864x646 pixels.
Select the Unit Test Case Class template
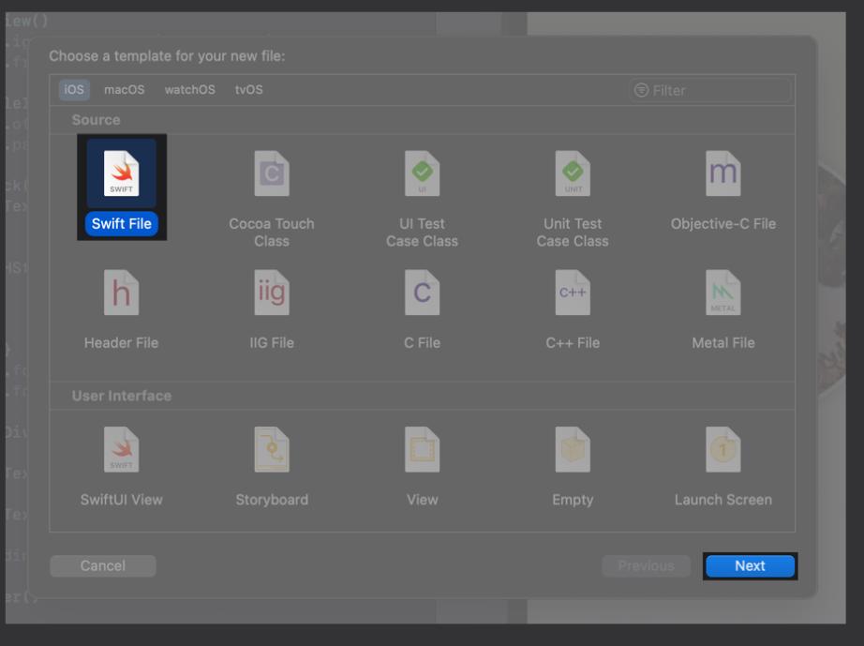point(573,199)
